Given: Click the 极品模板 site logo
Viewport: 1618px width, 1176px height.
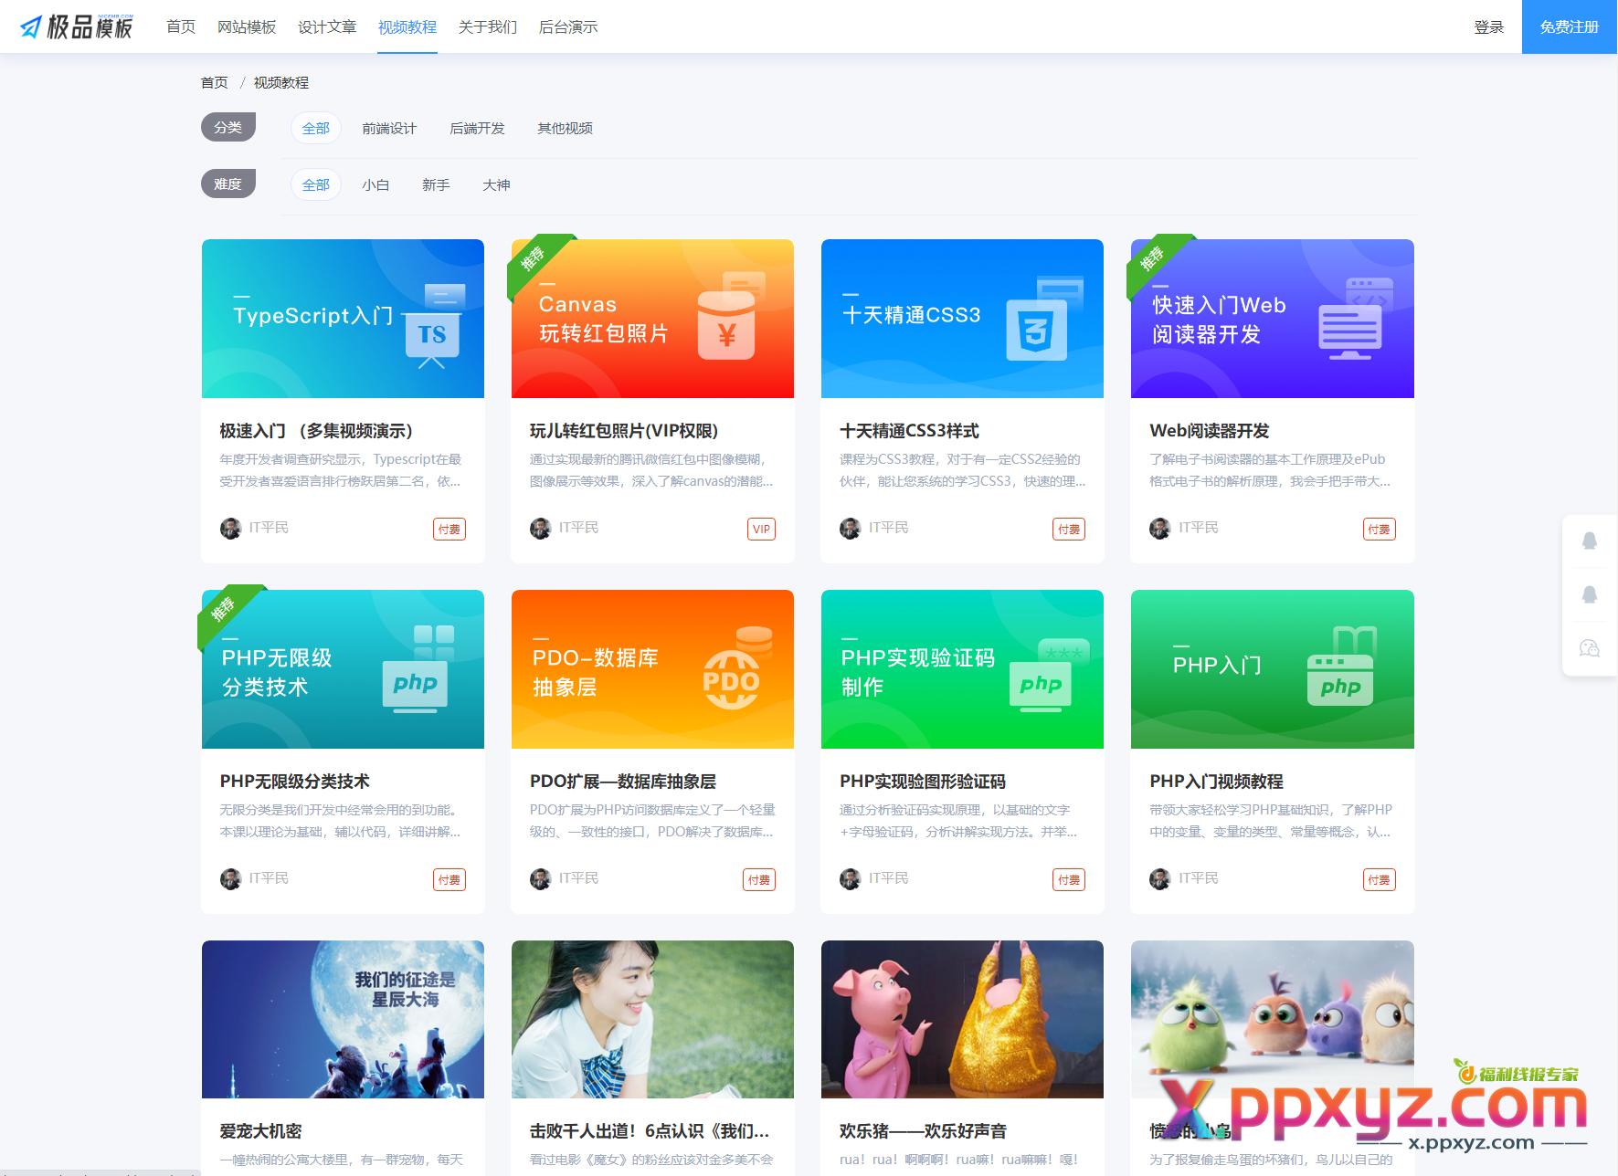Looking at the screenshot, I should pos(77,26).
